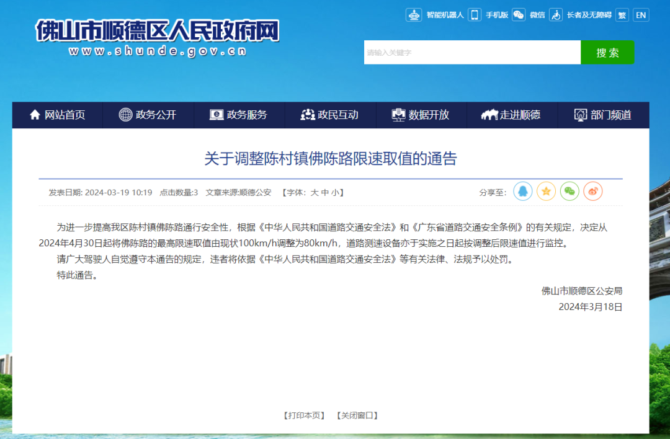Click the WeChat (微信) icon in header

point(519,15)
